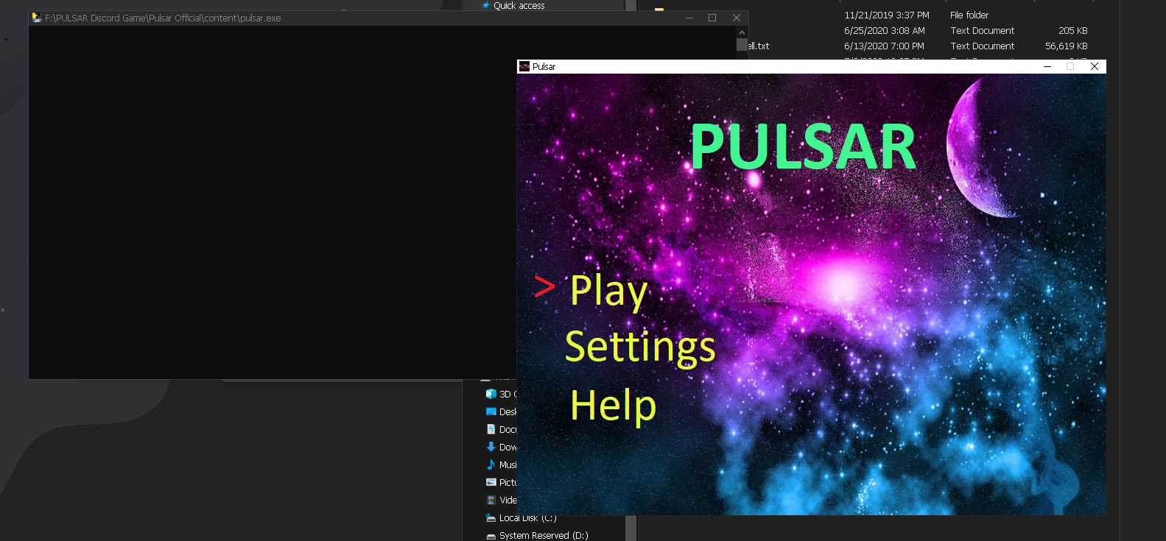Click the 3D Objects cube icon in Explorer sidebar
Image resolution: width=1166 pixels, height=541 pixels.
pyautogui.click(x=491, y=394)
